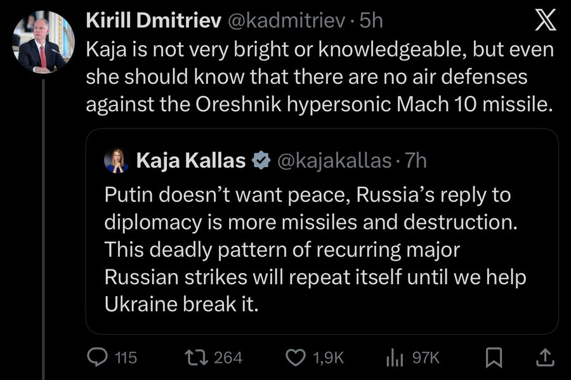Click Kaja Kallas verified badge
The height and width of the screenshot is (380, 571).
point(261,161)
